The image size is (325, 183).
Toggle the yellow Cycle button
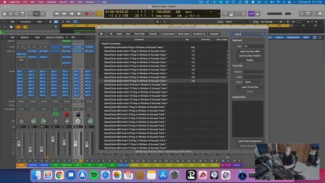(100, 14)
